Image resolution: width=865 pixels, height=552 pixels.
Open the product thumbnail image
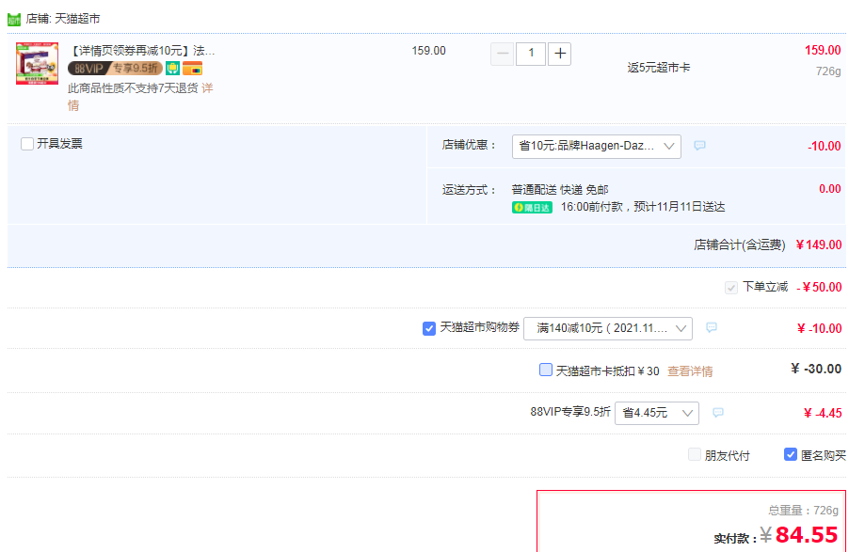click(x=37, y=63)
